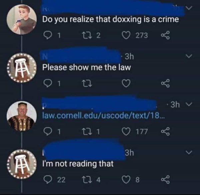Retweet the doxxing crime tweet
This screenshot has width=200, height=195.
click(87, 35)
